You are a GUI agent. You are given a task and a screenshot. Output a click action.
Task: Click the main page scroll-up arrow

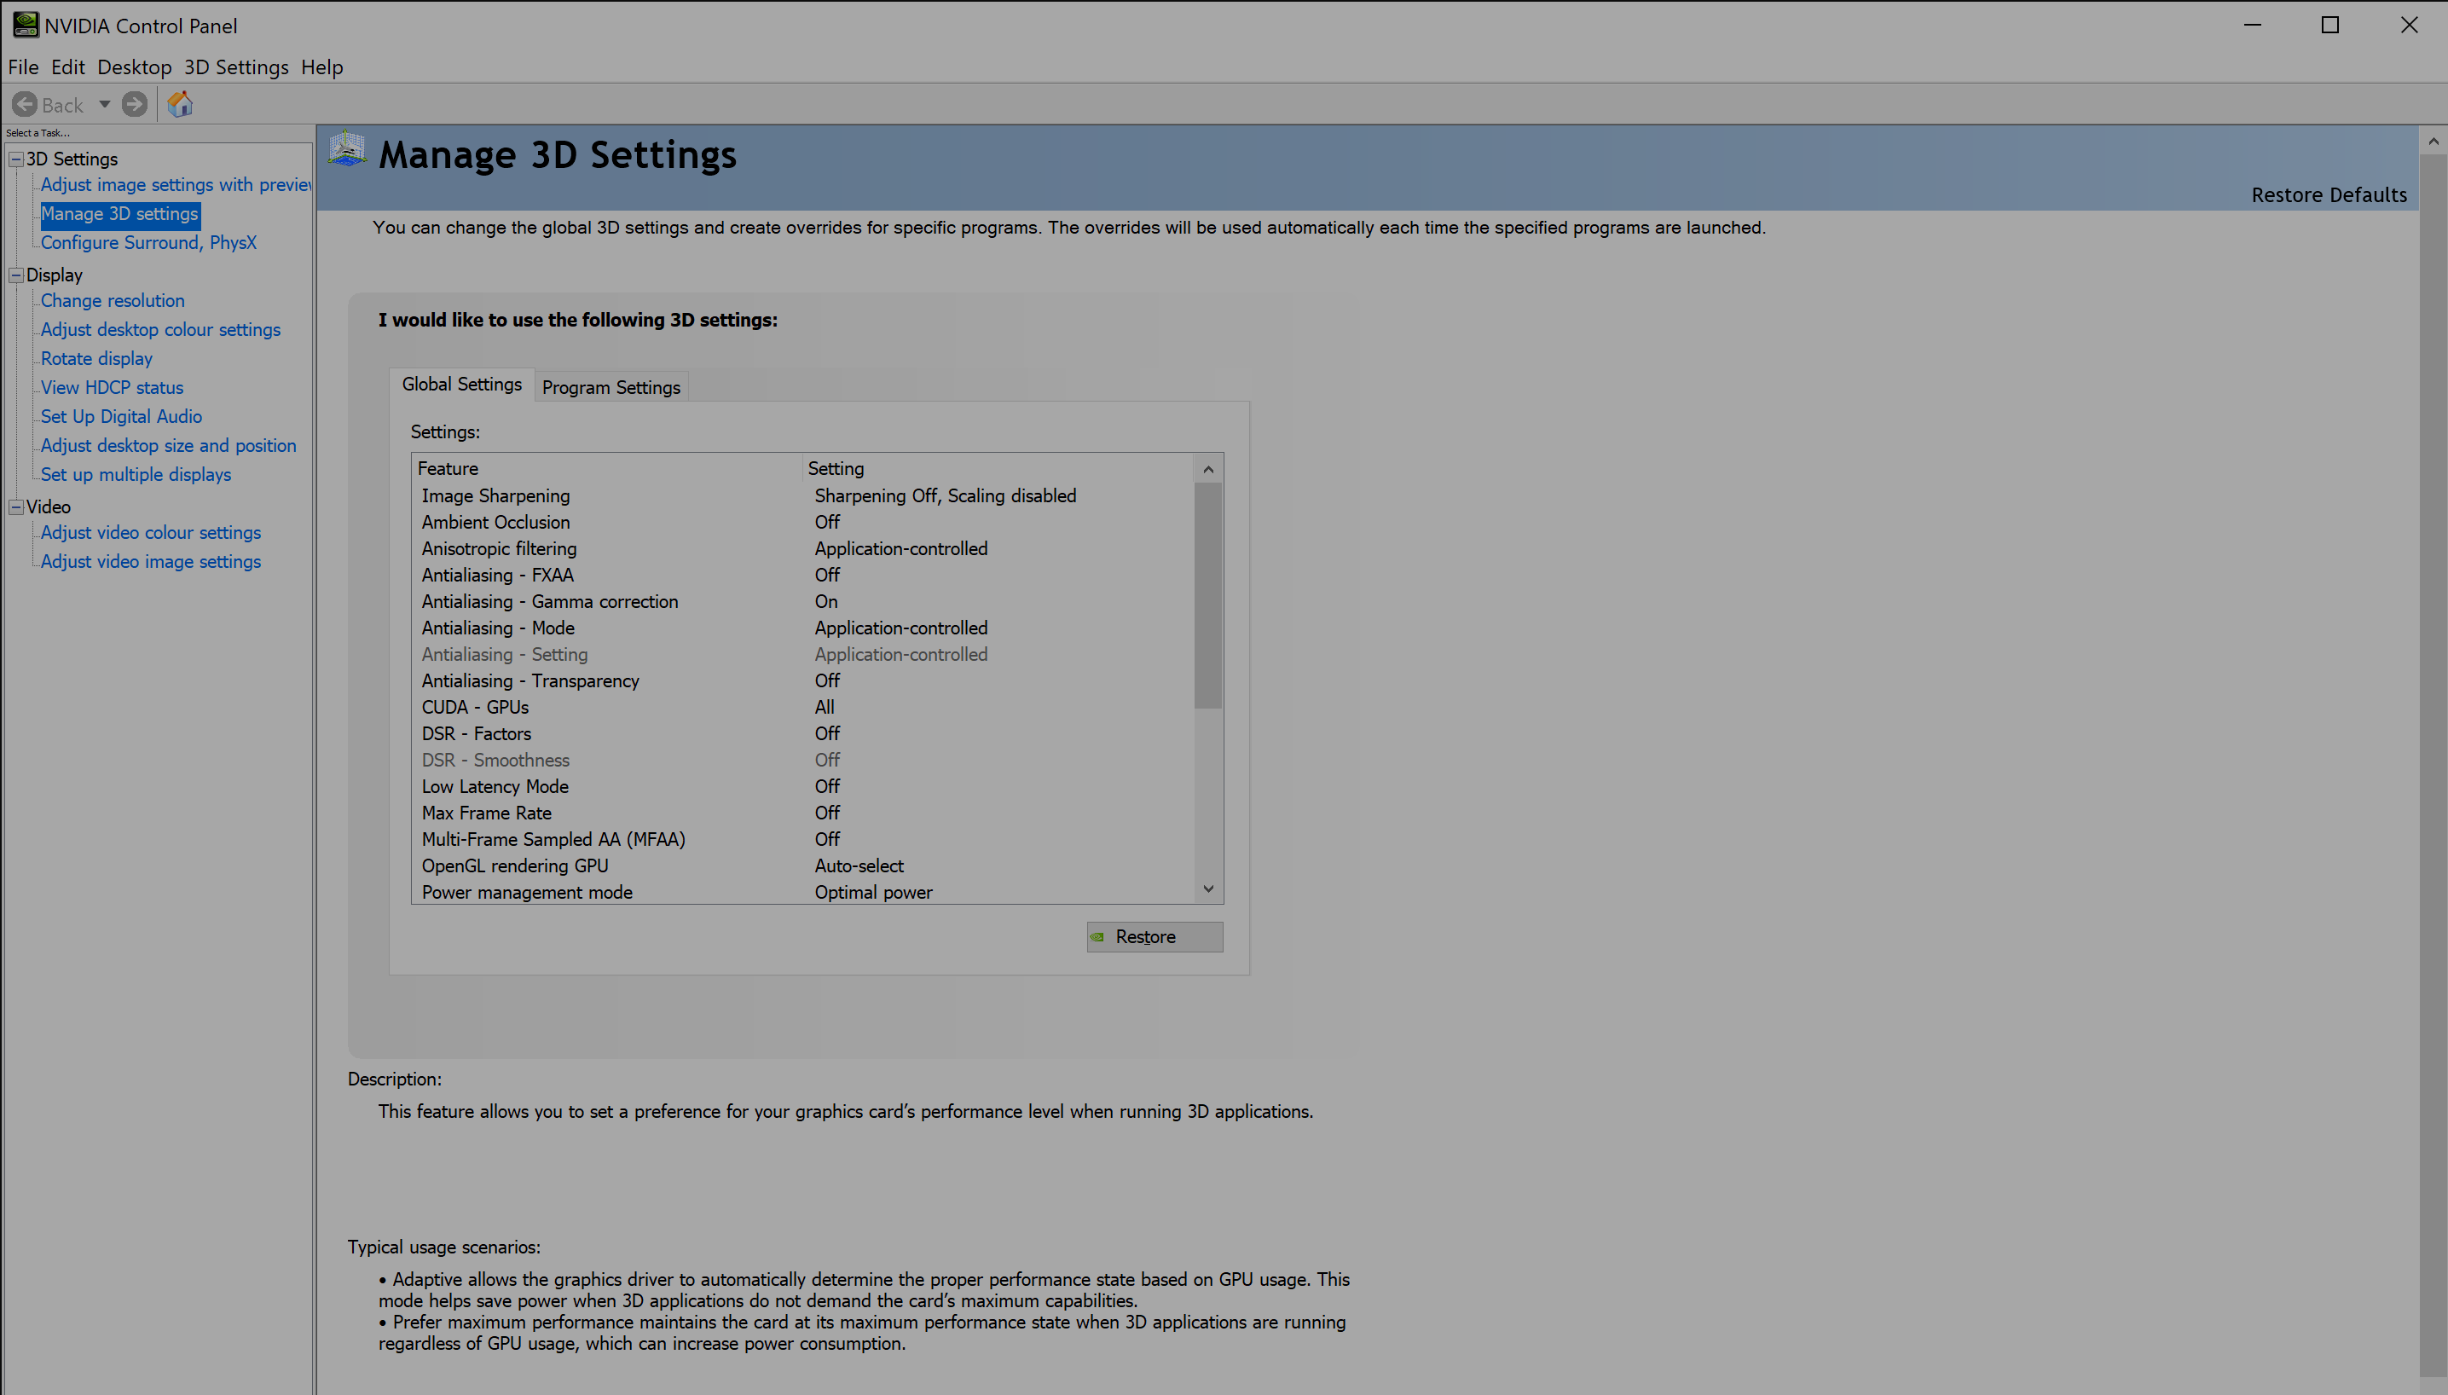2433,141
